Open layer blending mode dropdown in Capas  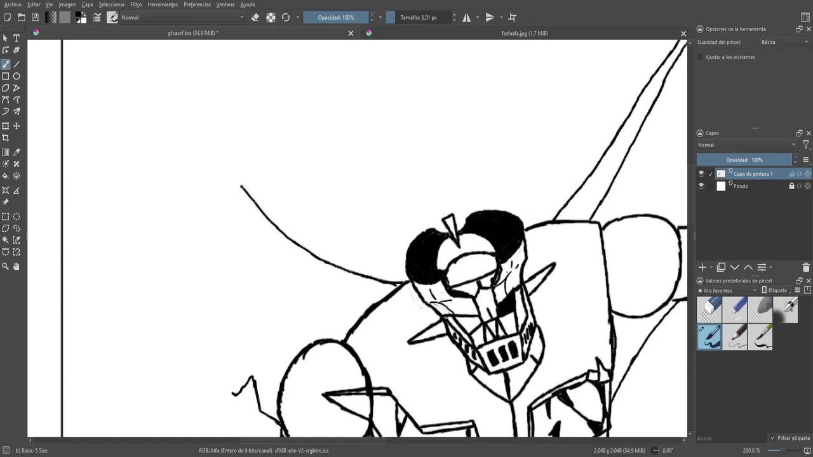click(x=747, y=145)
